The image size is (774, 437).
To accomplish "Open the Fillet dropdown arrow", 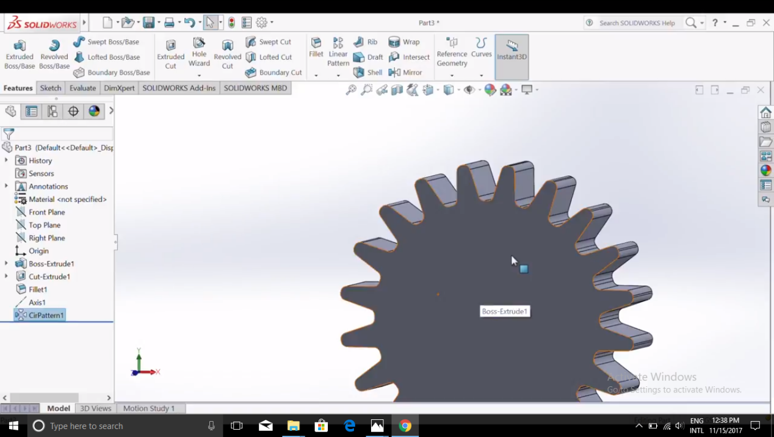I will (x=316, y=76).
